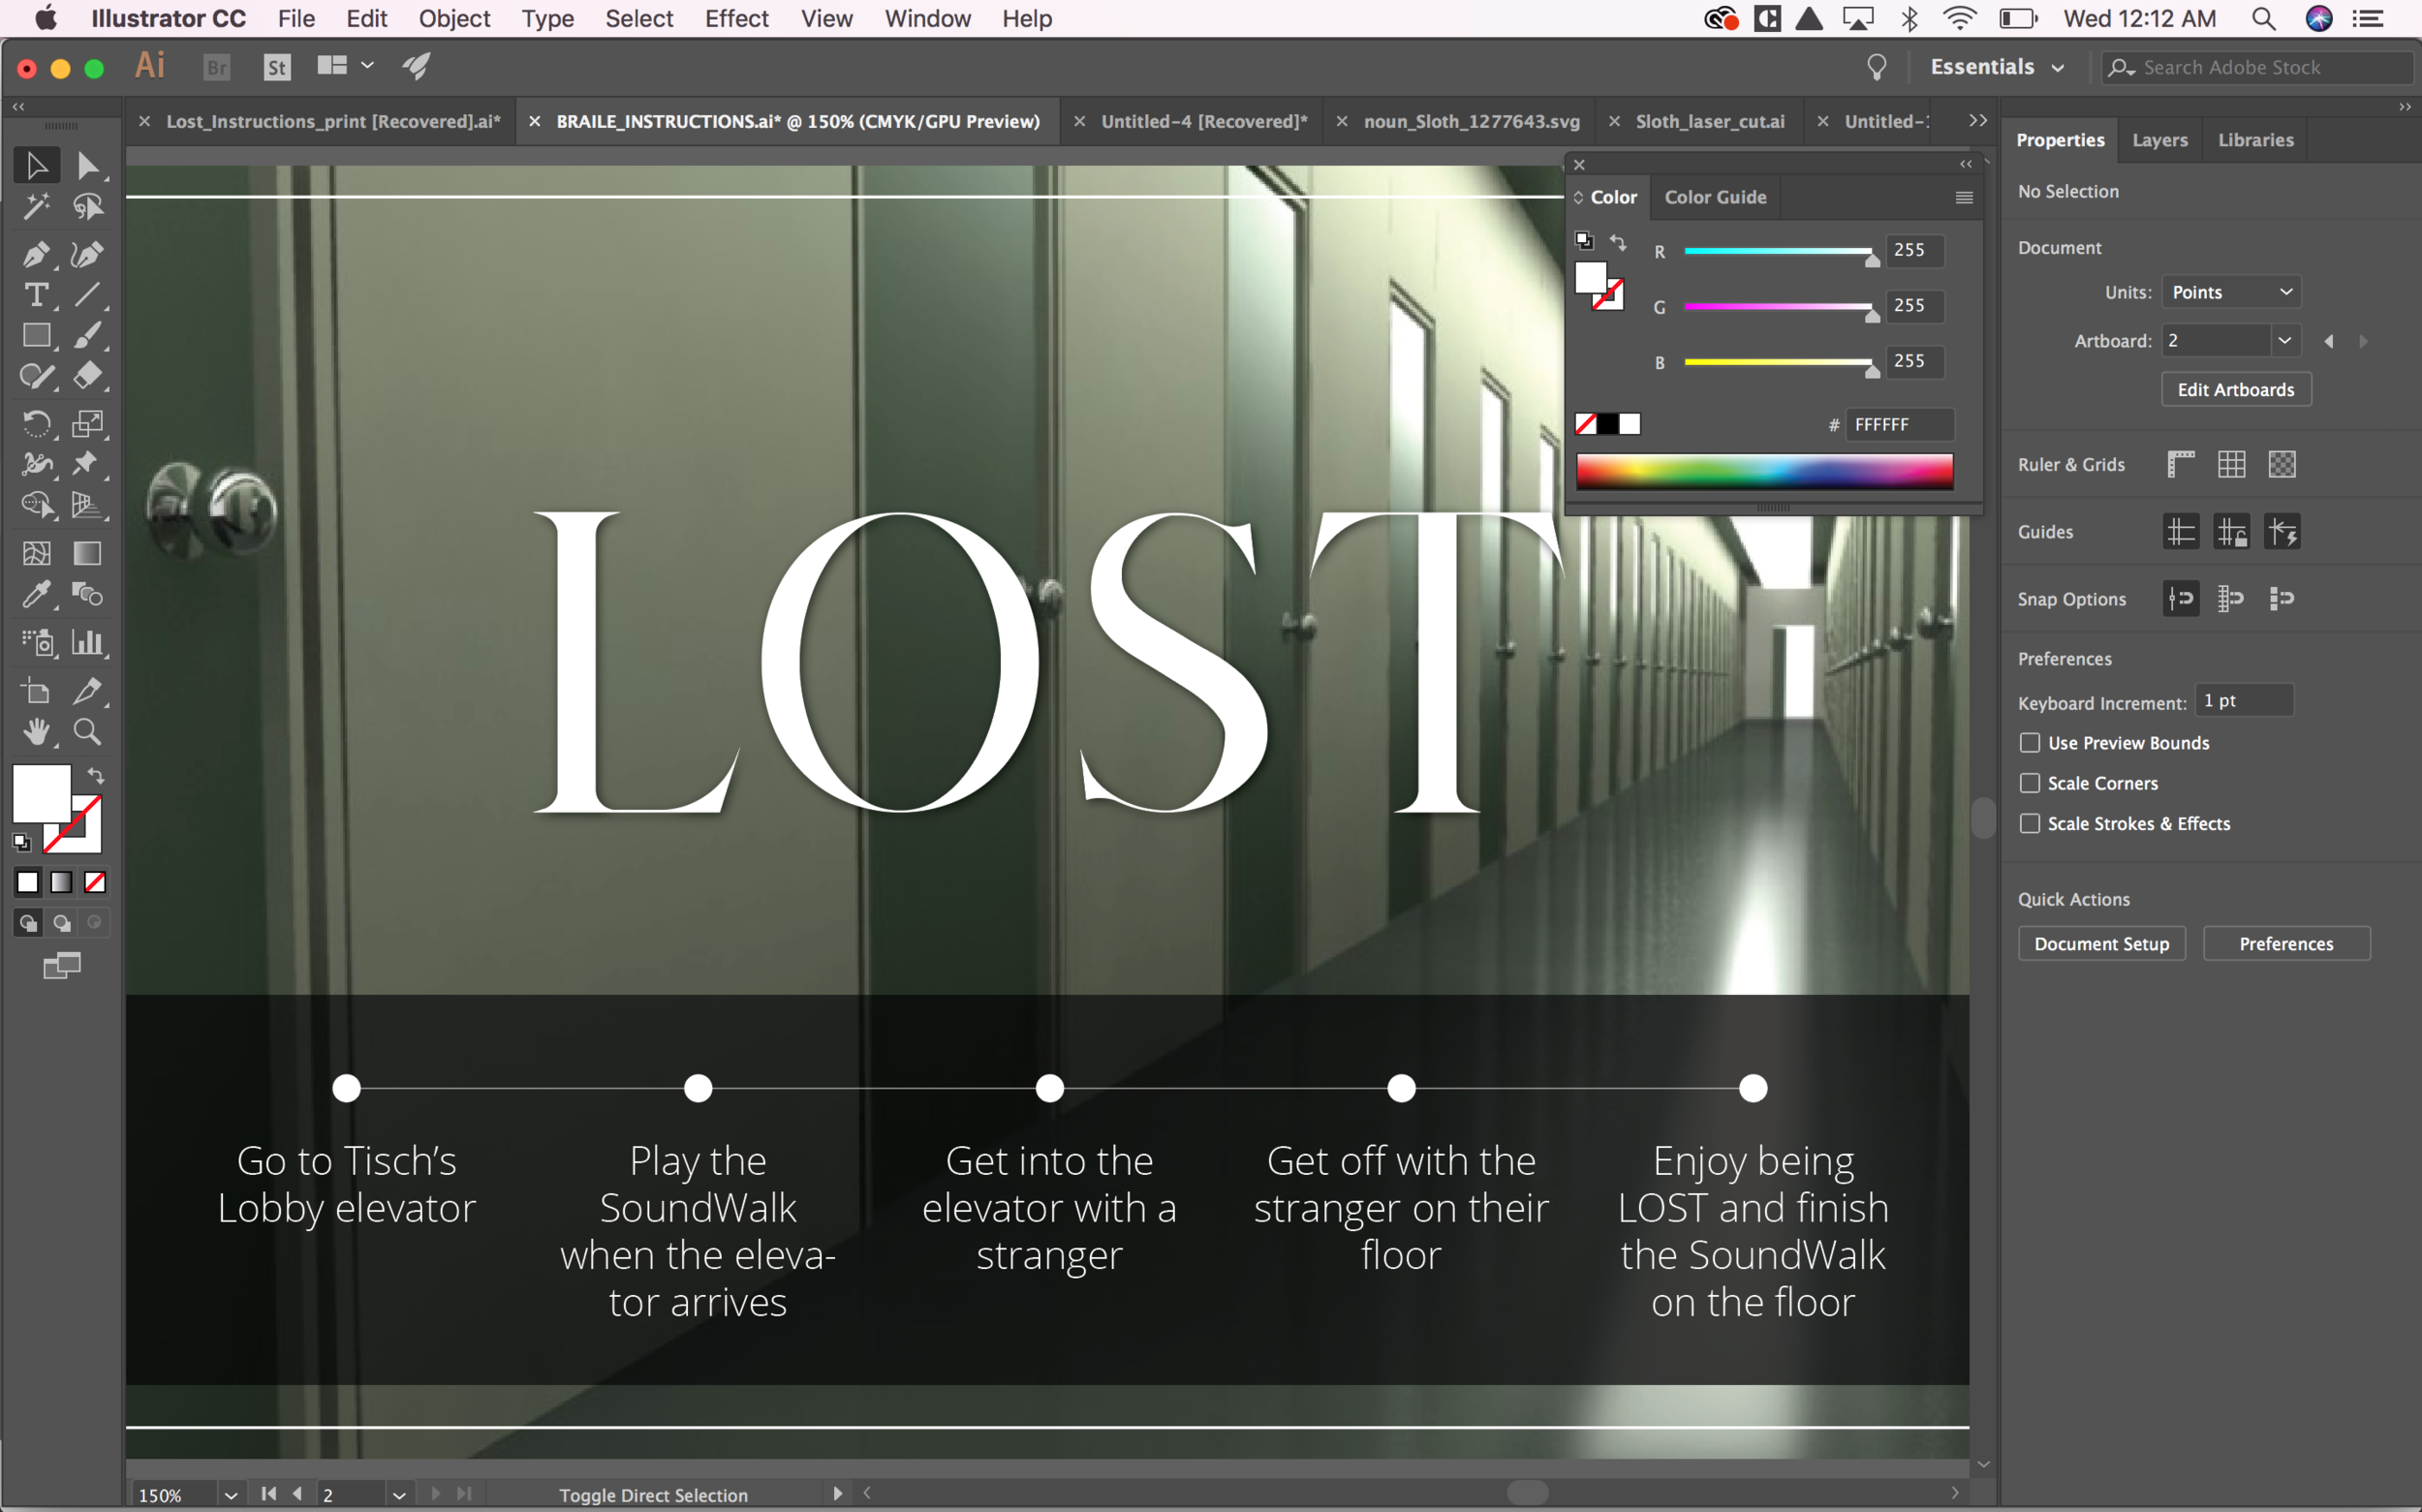
Task: Activate the Zoom tool
Action: pyautogui.click(x=87, y=732)
